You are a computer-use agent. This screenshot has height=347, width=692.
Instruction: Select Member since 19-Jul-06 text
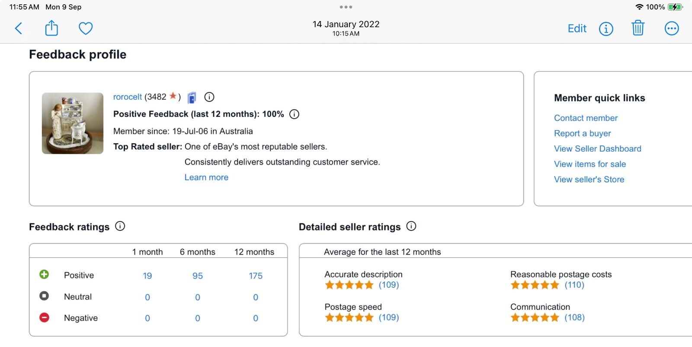coord(183,131)
